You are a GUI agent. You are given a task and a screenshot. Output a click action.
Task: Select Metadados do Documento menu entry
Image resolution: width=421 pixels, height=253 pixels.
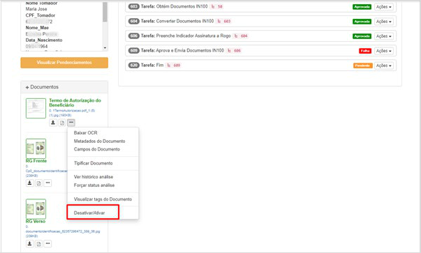(x=100, y=141)
